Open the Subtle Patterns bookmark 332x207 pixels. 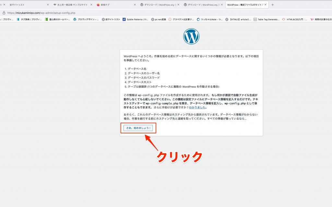[136, 19]
